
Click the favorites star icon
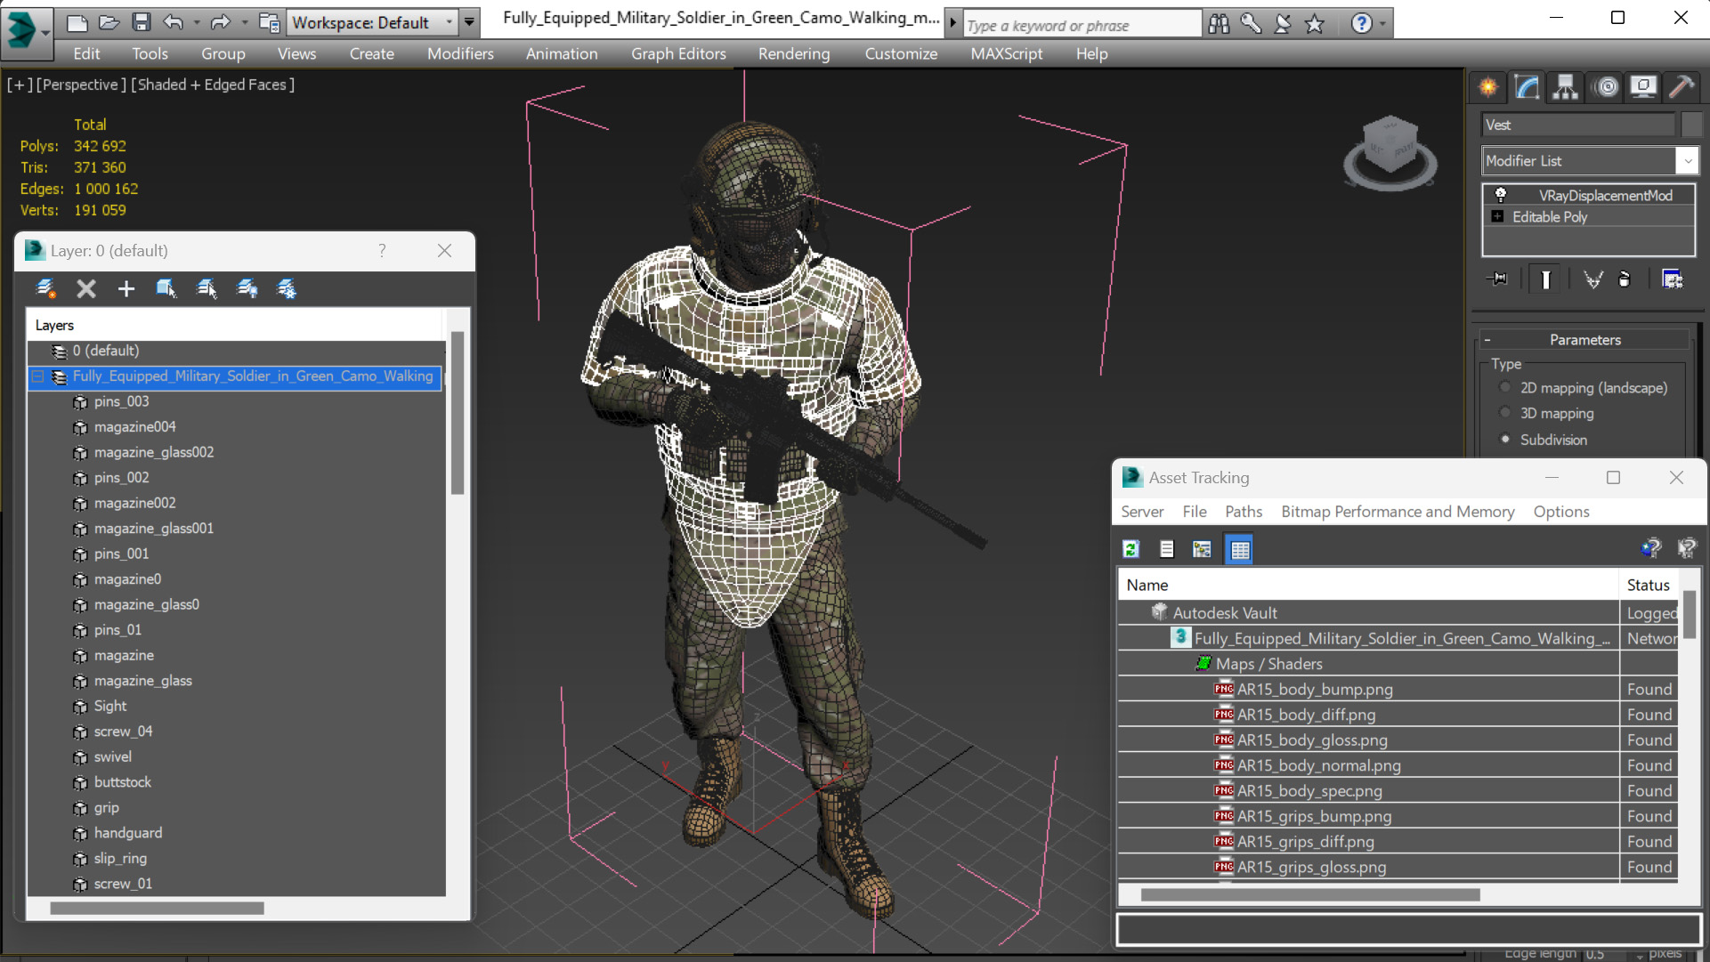coord(1315,23)
